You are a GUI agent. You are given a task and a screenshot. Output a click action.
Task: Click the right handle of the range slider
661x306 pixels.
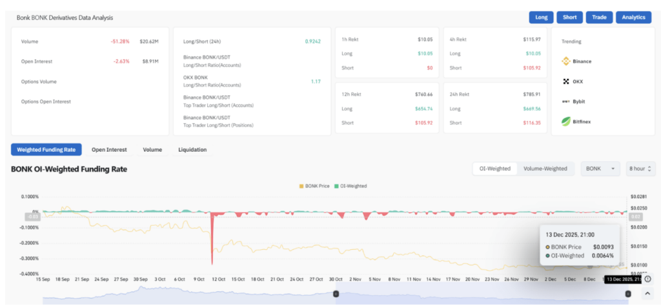tap(628, 294)
